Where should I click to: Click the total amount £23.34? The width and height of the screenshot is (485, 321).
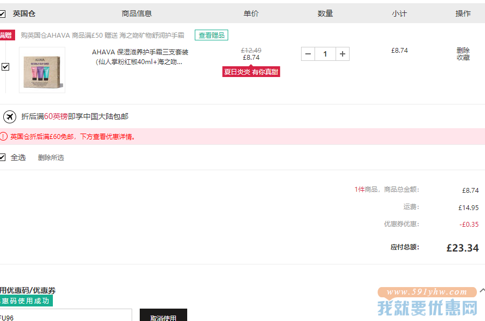[x=462, y=248]
